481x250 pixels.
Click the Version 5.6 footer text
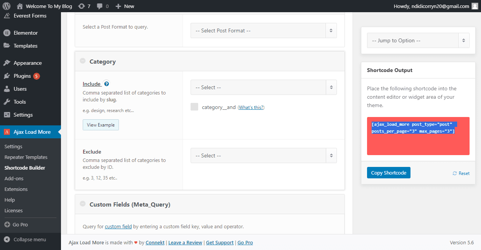[462, 242]
